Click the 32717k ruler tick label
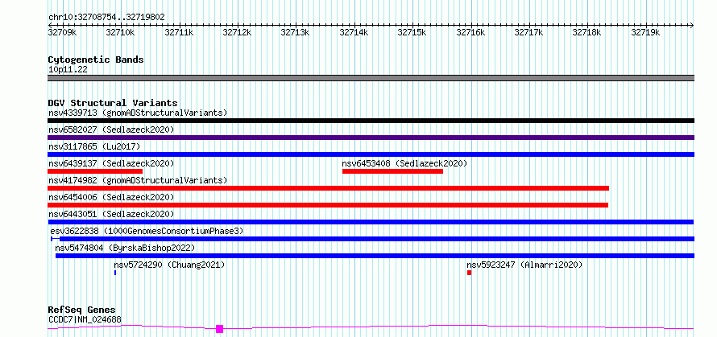This screenshot has height=337, width=717. pos(529,32)
